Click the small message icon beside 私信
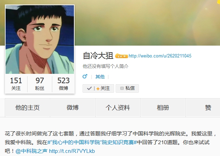 point(122,88)
